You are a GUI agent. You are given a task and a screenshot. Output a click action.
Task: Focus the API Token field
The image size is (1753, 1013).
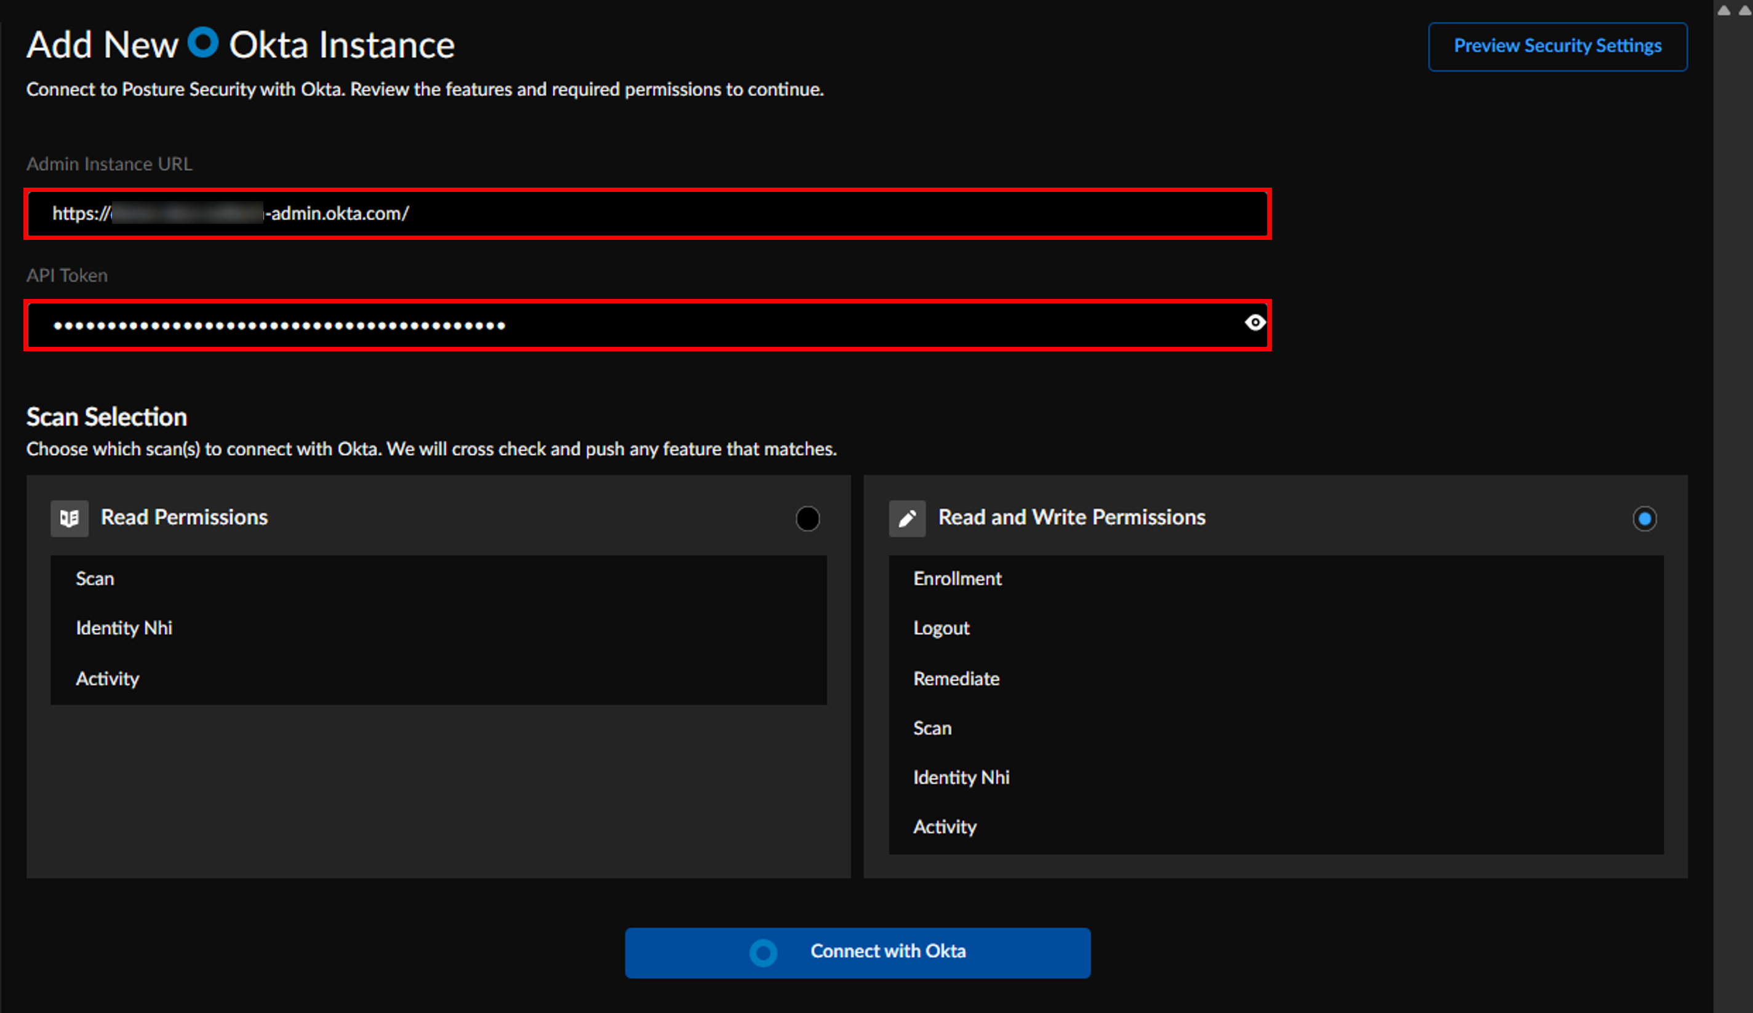(648, 325)
